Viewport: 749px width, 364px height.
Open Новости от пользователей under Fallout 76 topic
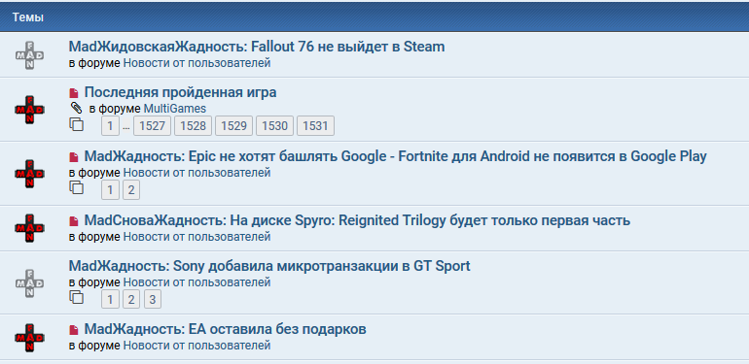[196, 63]
